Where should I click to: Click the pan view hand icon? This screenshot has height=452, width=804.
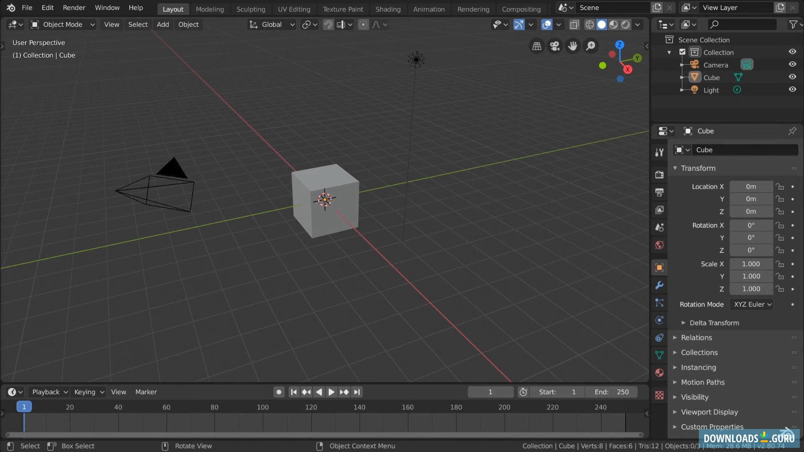point(573,46)
